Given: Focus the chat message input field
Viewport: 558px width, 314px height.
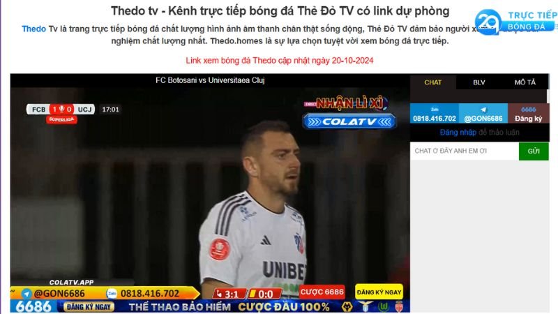Looking at the screenshot, I should pyautogui.click(x=465, y=151).
